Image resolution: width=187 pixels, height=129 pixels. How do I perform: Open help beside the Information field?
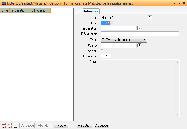click(x=139, y=28)
